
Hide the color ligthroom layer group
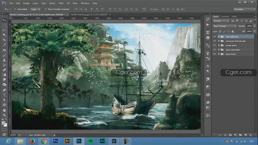(215, 37)
